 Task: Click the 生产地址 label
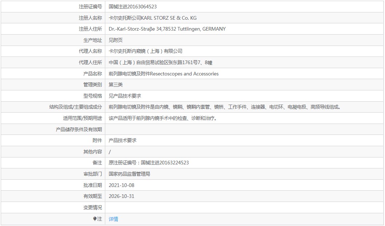pos(93,40)
